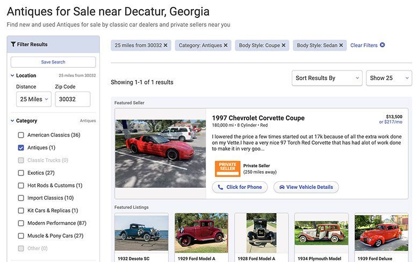419x262 pixels.
Task: Click the Clear Filters circle icon
Action: (382, 45)
